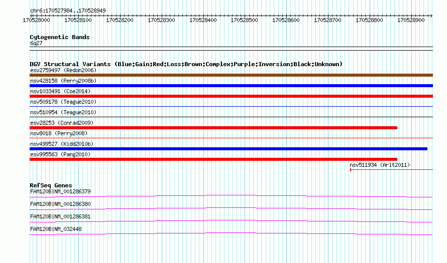Click the FAM120B|NM_001286380 transcript label
447x263 pixels.
(x=60, y=204)
